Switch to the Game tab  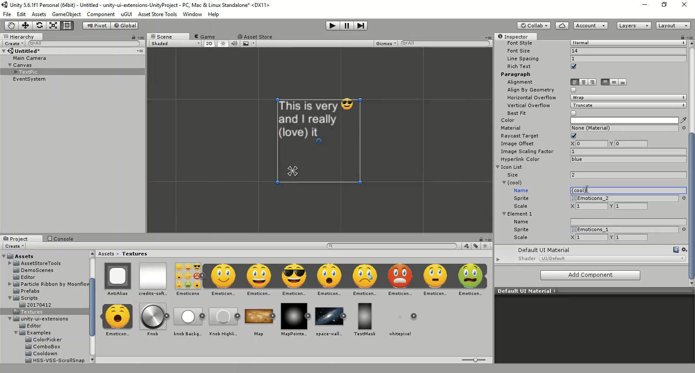pos(205,37)
